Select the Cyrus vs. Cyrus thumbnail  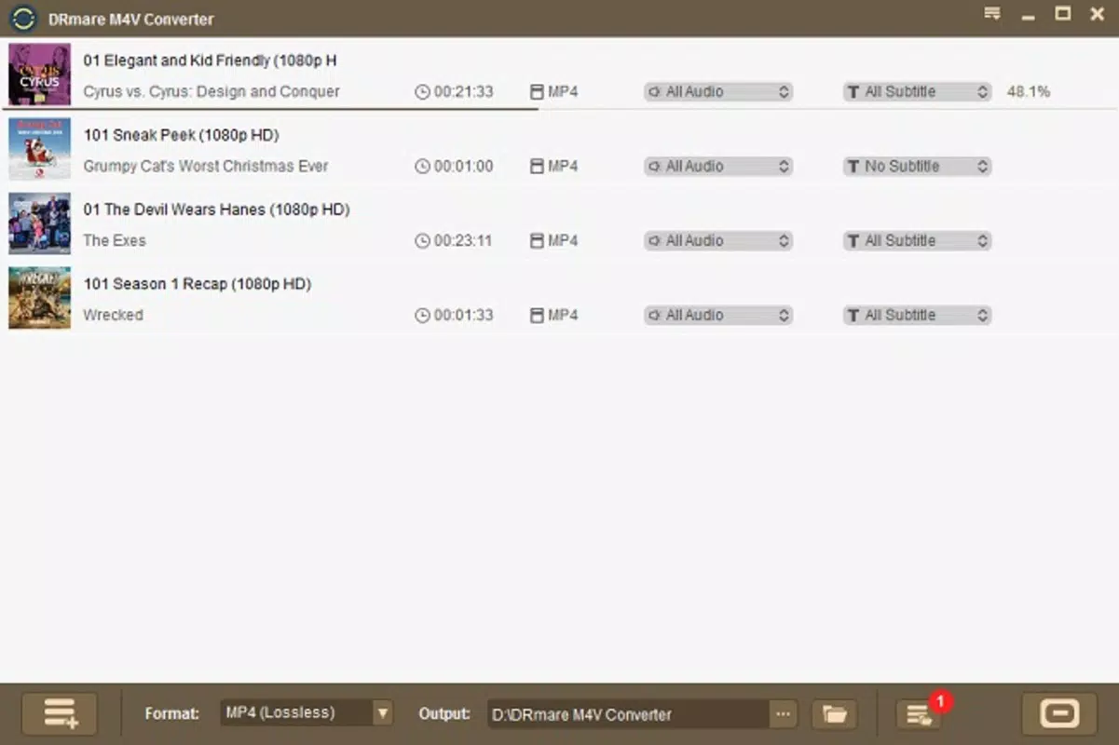[39, 74]
